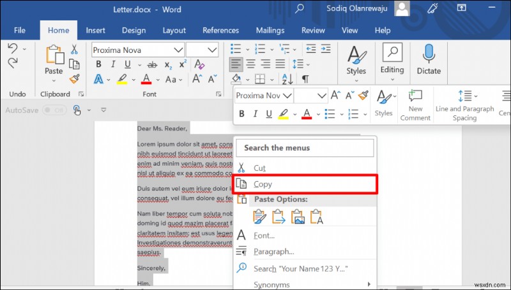Screen dimensions: 511x290
Task: Paste with Merge Formatting option
Action: click(x=278, y=217)
